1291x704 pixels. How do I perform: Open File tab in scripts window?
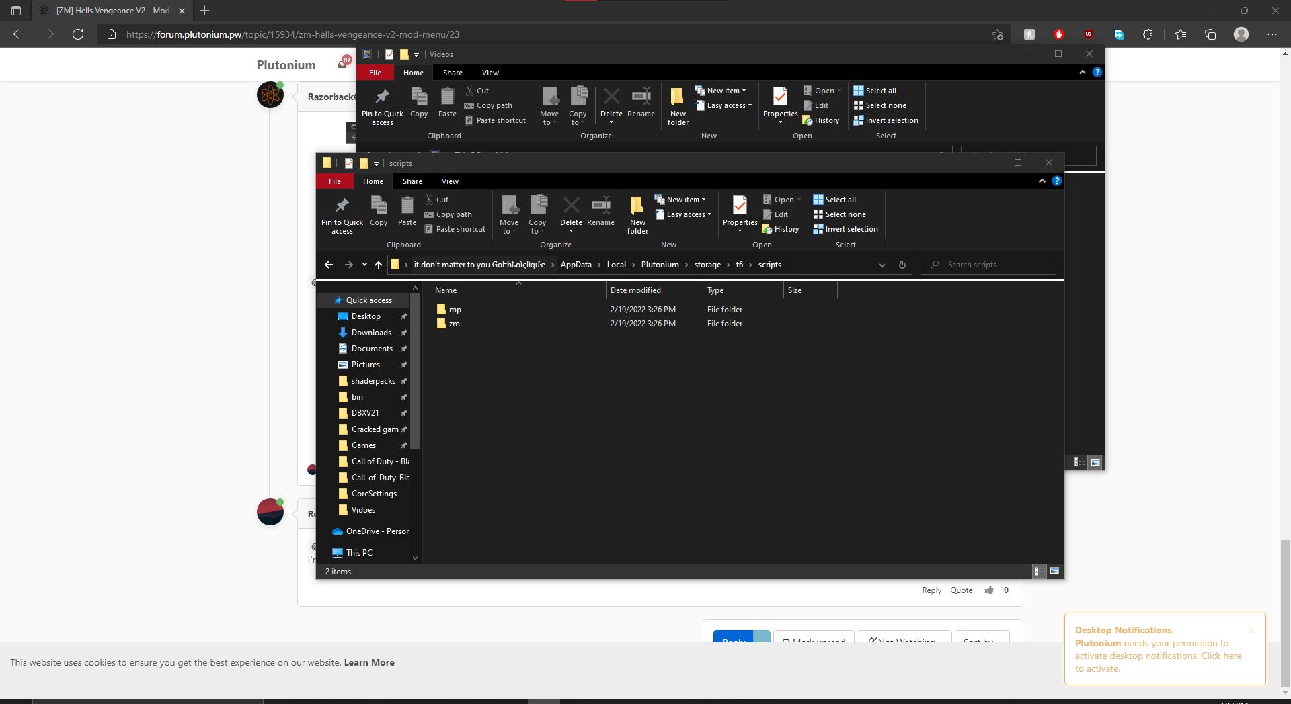click(335, 181)
